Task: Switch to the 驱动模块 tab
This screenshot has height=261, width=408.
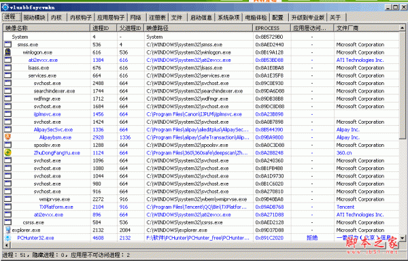Action: pos(34,18)
